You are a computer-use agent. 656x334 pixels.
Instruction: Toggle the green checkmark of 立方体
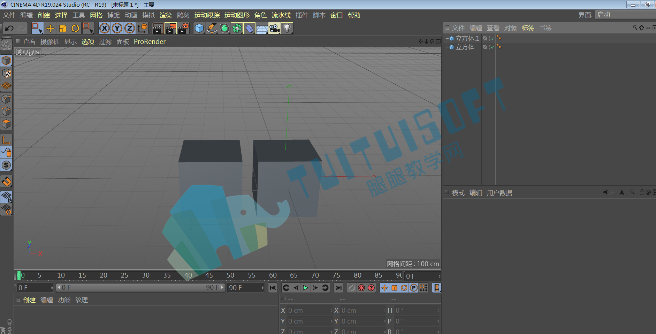493,47
